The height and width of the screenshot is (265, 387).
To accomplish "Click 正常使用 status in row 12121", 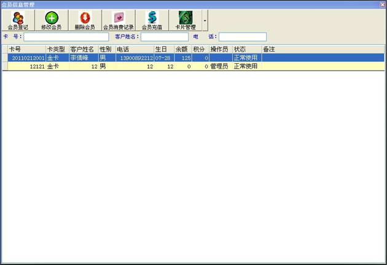I will pyautogui.click(x=247, y=66).
